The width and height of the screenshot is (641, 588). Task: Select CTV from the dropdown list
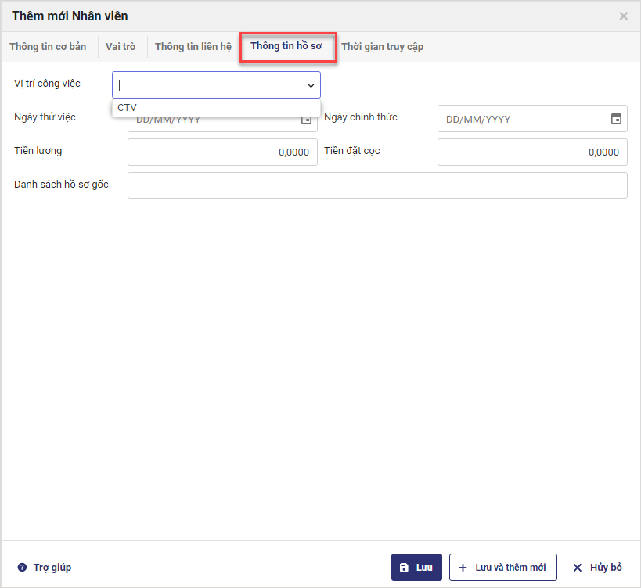coord(128,107)
